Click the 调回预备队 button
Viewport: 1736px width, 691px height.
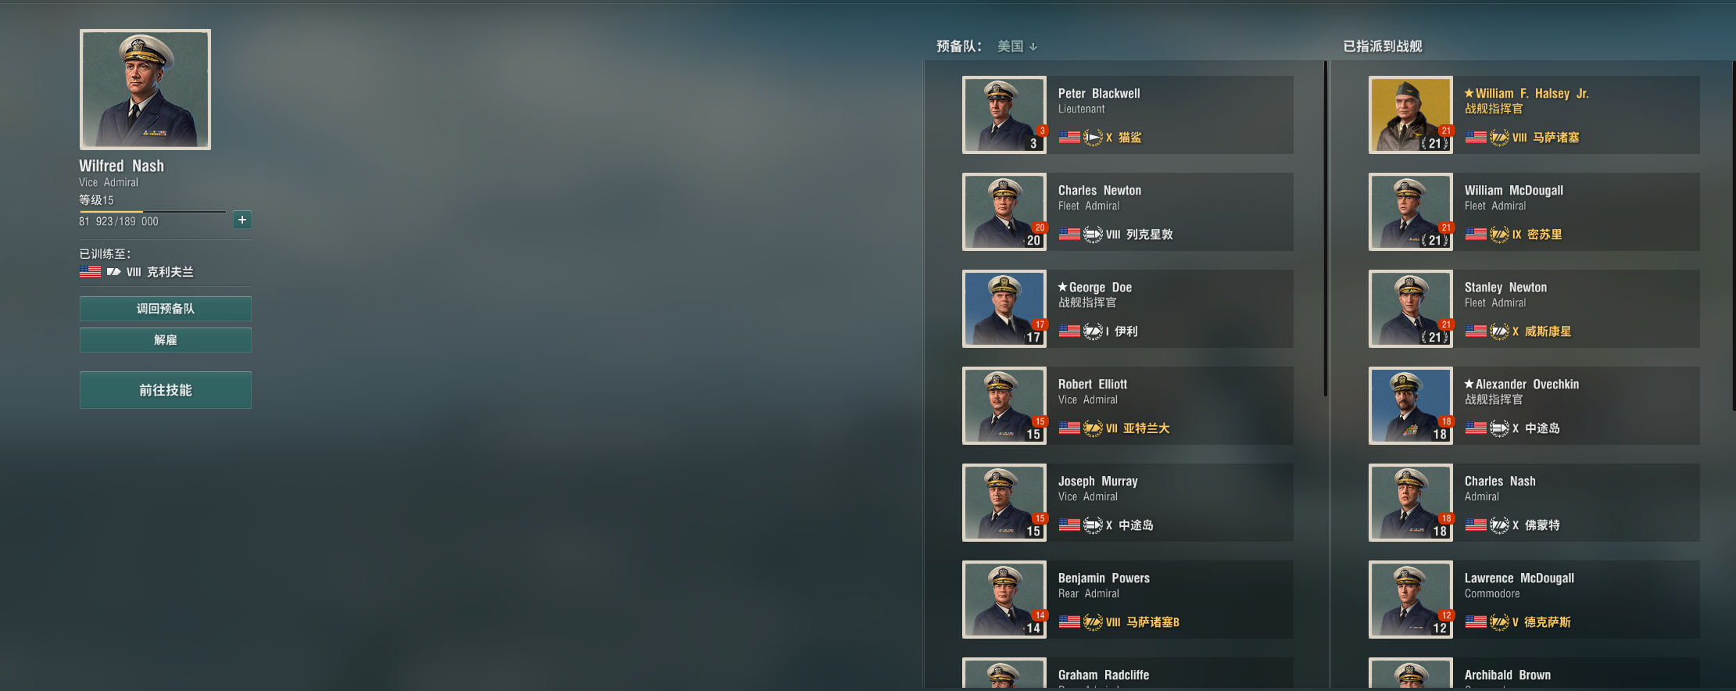(166, 309)
